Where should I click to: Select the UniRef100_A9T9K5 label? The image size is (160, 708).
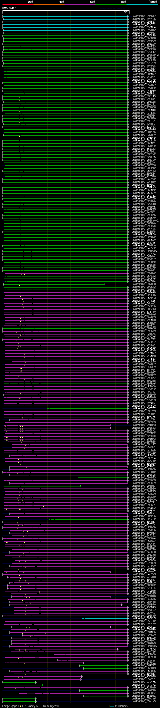pos(143,395)
